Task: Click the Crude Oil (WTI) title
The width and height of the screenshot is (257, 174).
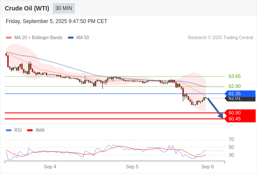Action: tap(27, 8)
